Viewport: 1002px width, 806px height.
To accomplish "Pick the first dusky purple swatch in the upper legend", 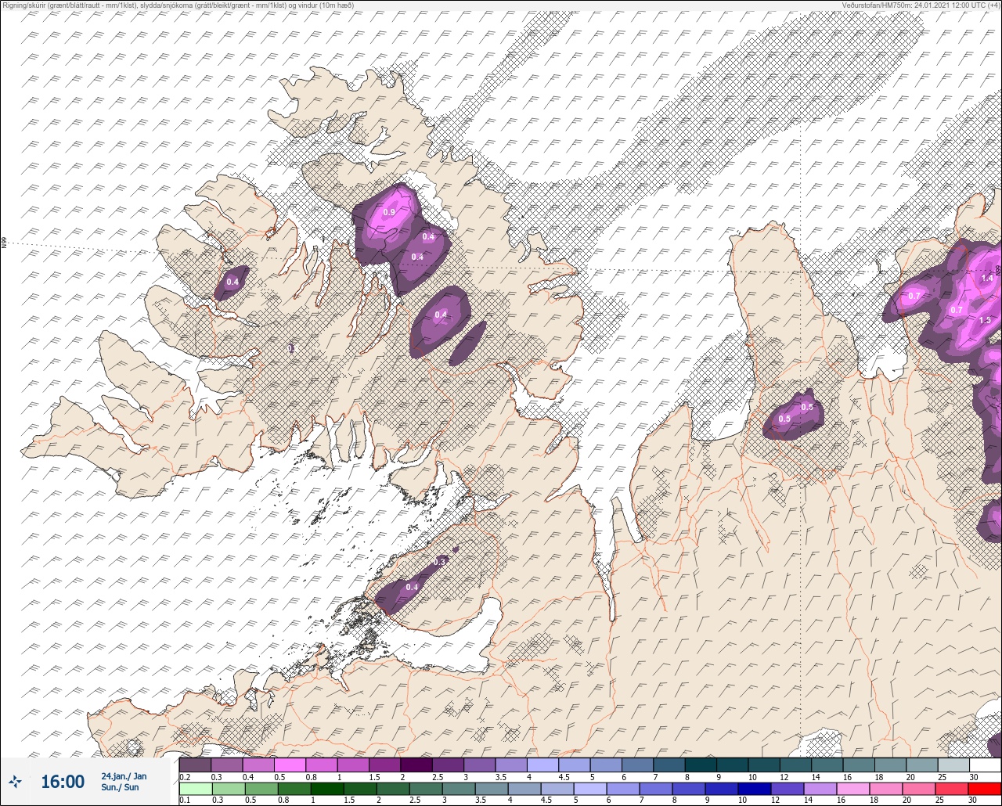I will pos(195,765).
